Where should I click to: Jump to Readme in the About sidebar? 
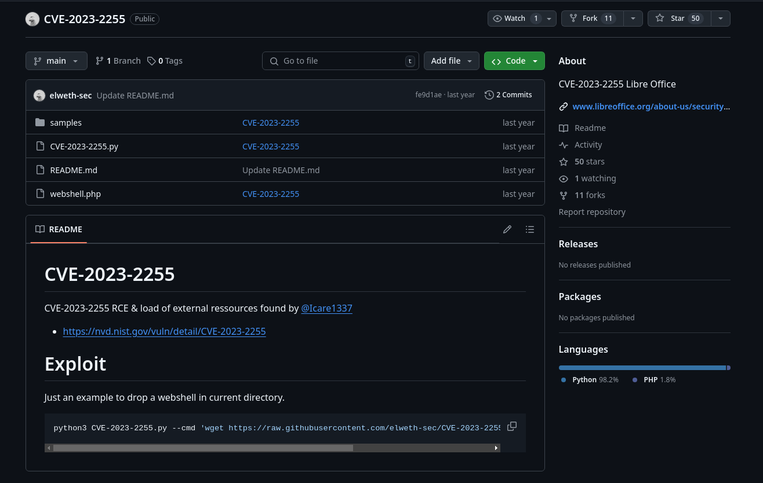point(590,128)
